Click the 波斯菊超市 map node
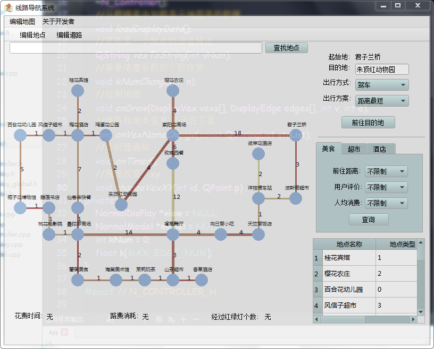434x349 pixels. 296,198
